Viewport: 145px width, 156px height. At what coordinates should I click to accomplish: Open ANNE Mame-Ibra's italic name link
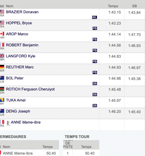26,122
